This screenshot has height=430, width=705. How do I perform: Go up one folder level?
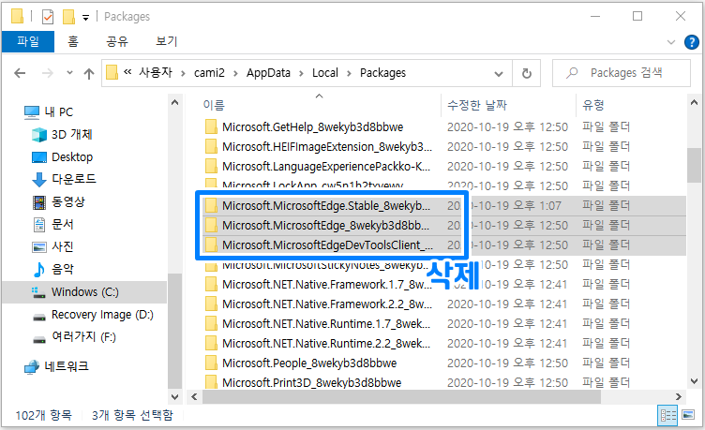coord(89,73)
